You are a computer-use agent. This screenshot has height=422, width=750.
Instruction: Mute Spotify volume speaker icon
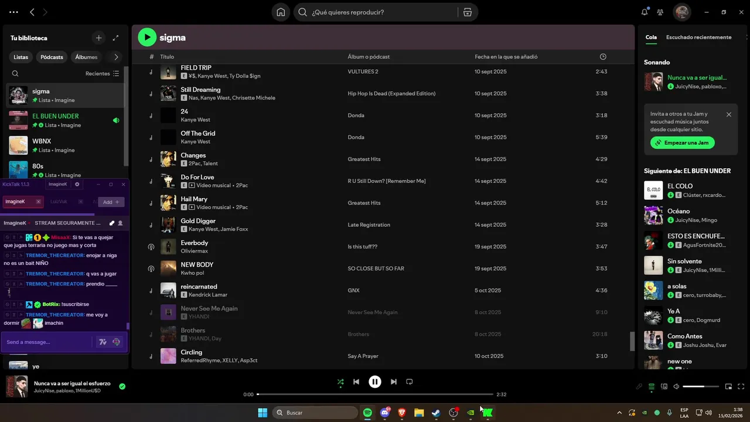[x=676, y=386]
